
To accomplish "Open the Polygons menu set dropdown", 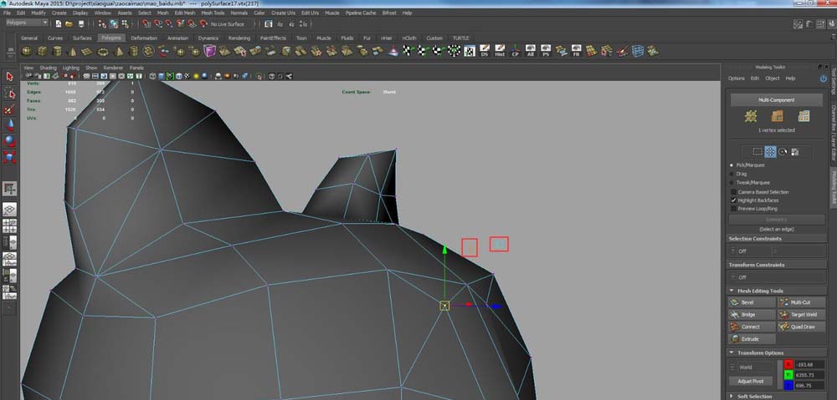I will (27, 23).
